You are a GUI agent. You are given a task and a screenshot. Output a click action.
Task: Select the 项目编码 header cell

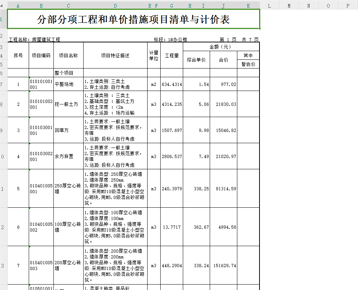41,55
